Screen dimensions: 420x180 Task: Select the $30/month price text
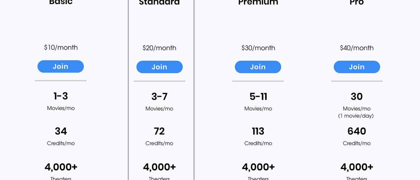click(x=258, y=48)
